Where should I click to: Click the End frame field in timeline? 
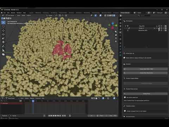112,116
